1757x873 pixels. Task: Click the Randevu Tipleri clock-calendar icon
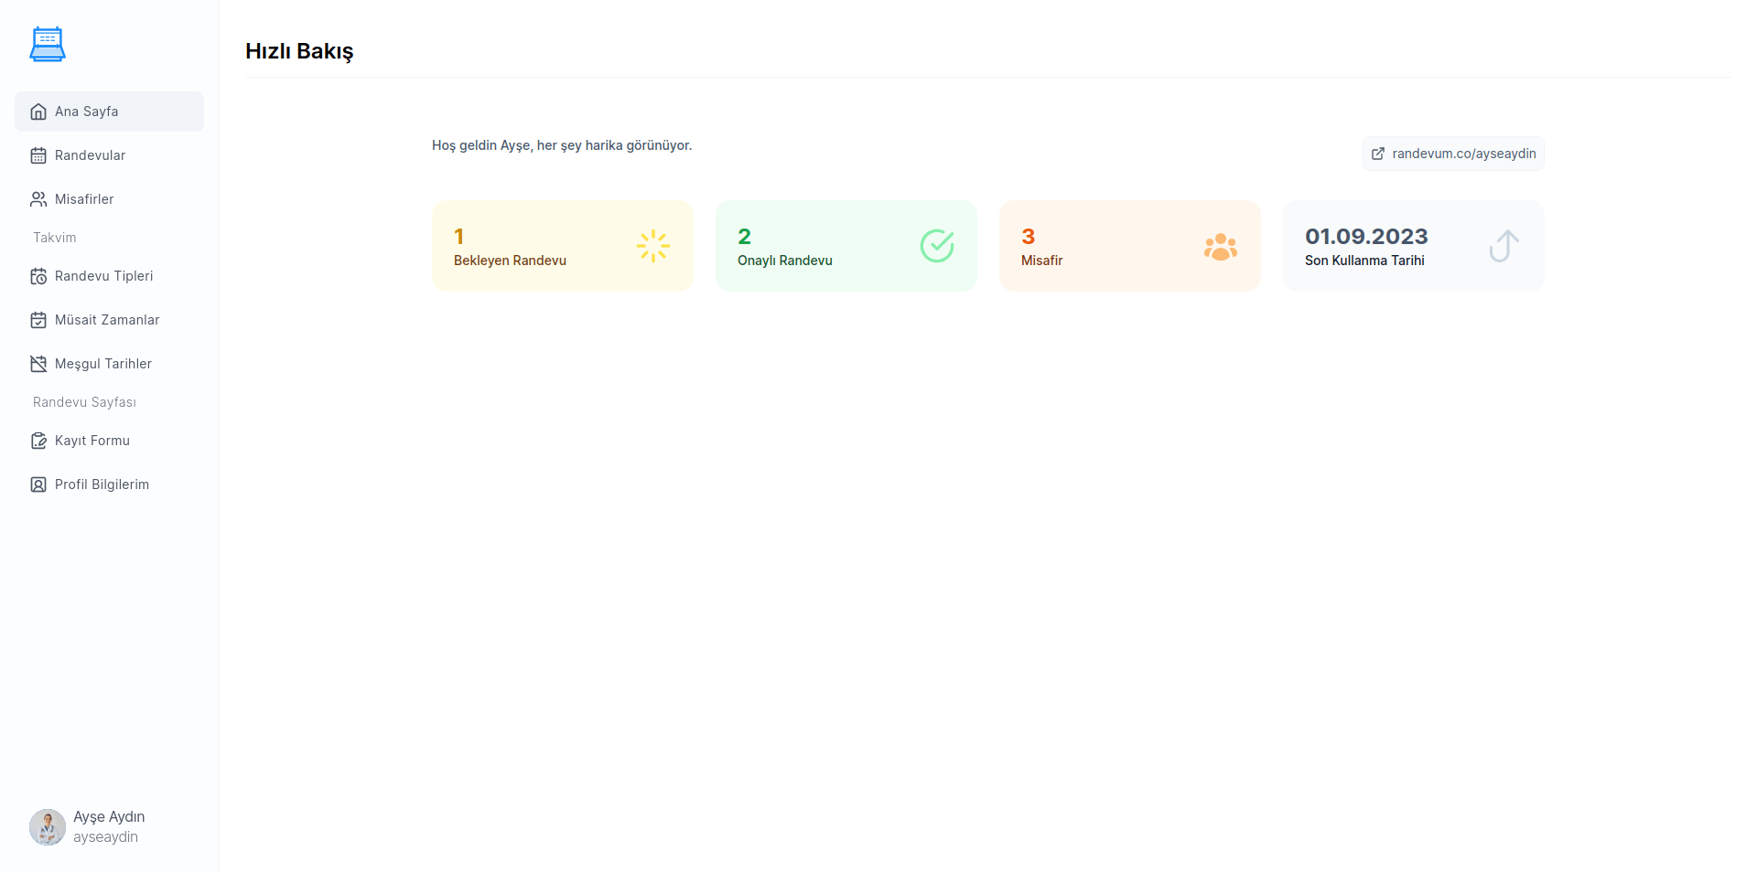[x=38, y=275]
